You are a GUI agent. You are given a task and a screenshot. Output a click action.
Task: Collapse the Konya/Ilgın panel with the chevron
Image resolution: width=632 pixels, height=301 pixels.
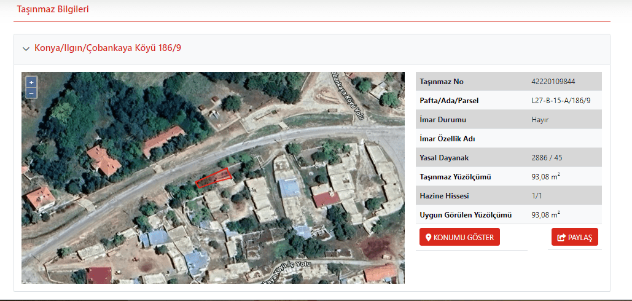(x=26, y=49)
